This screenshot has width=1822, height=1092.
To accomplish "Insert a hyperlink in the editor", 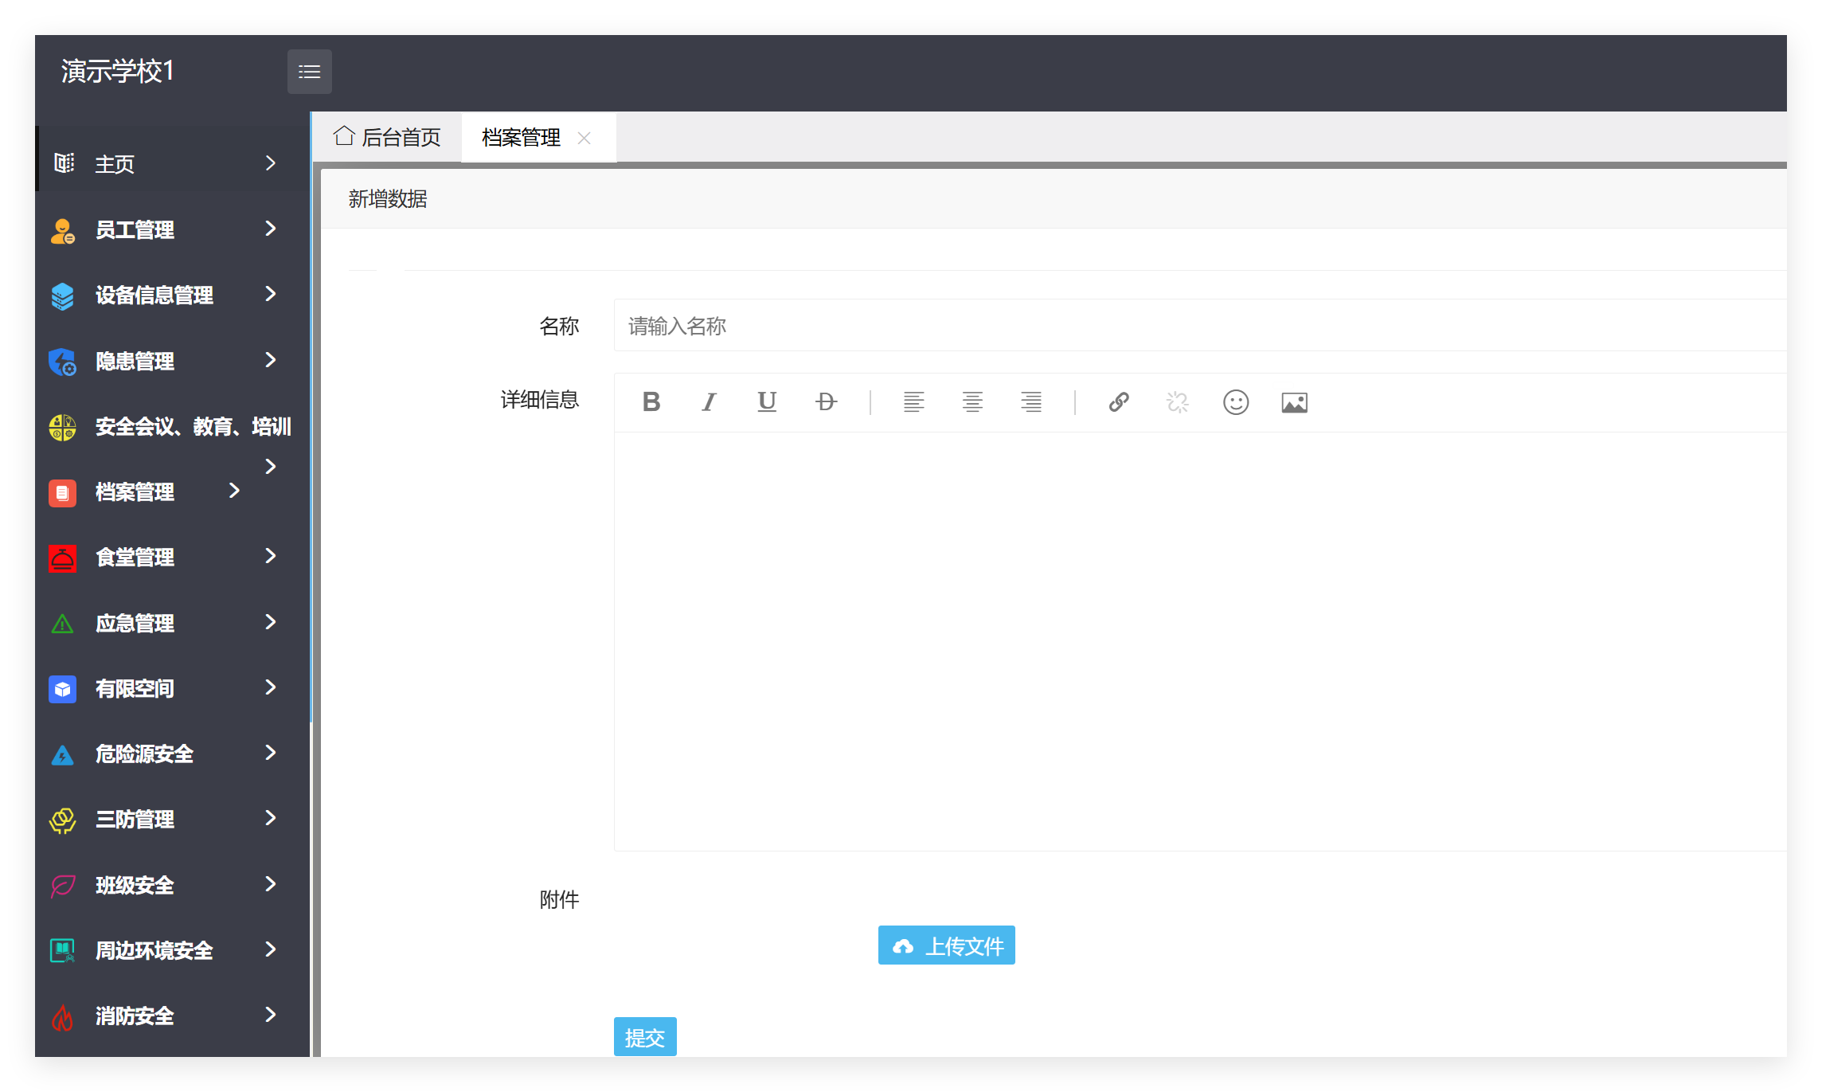I will [x=1119, y=402].
